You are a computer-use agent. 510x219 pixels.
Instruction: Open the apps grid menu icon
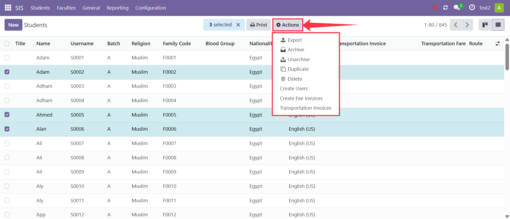(8, 8)
